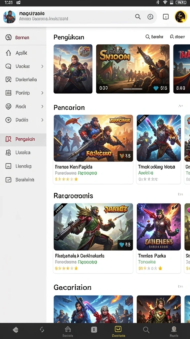
Task: Click the Uaoket chat bubble icon
Action: tap(8, 66)
